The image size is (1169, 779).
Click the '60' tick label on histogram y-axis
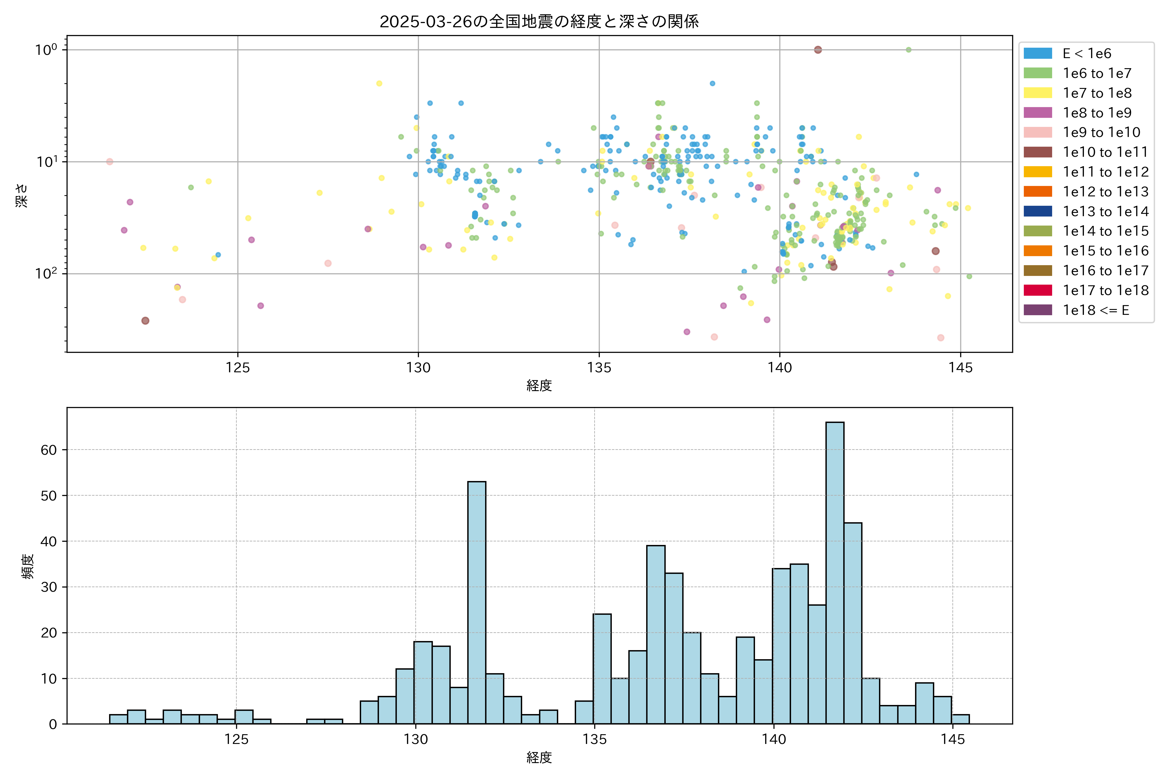point(49,450)
